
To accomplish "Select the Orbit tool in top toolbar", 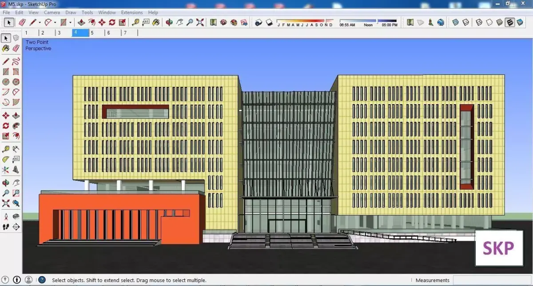I will point(169,22).
